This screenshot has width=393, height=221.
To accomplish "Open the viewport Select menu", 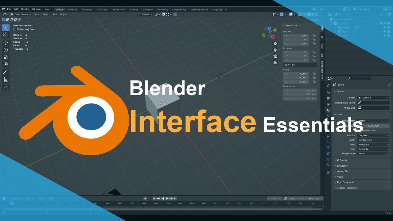I will 46,14.
